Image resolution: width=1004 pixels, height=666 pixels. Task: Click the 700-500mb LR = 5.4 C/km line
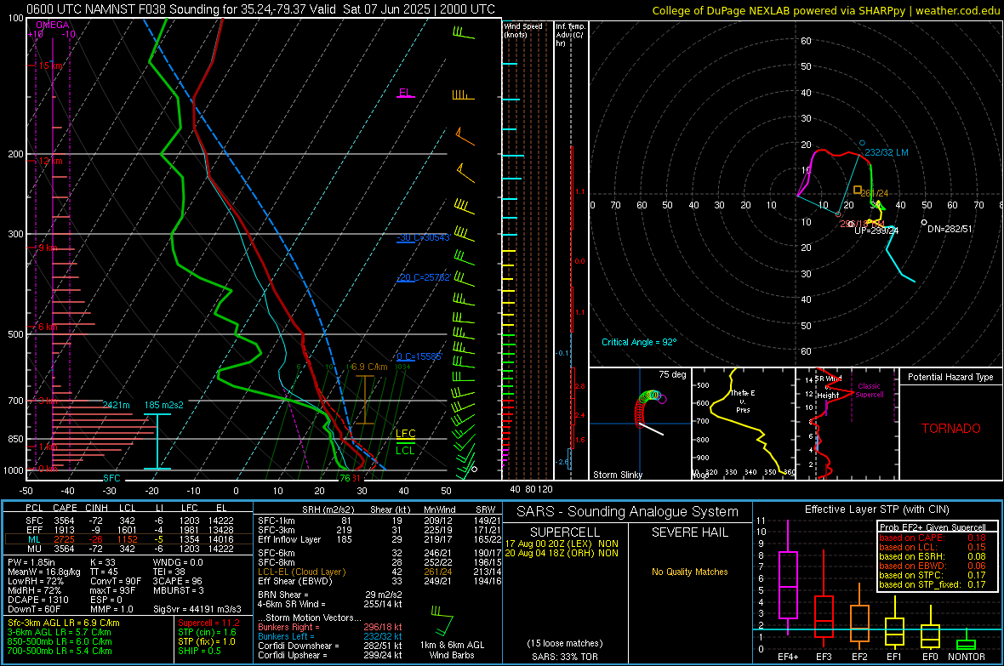point(60,651)
